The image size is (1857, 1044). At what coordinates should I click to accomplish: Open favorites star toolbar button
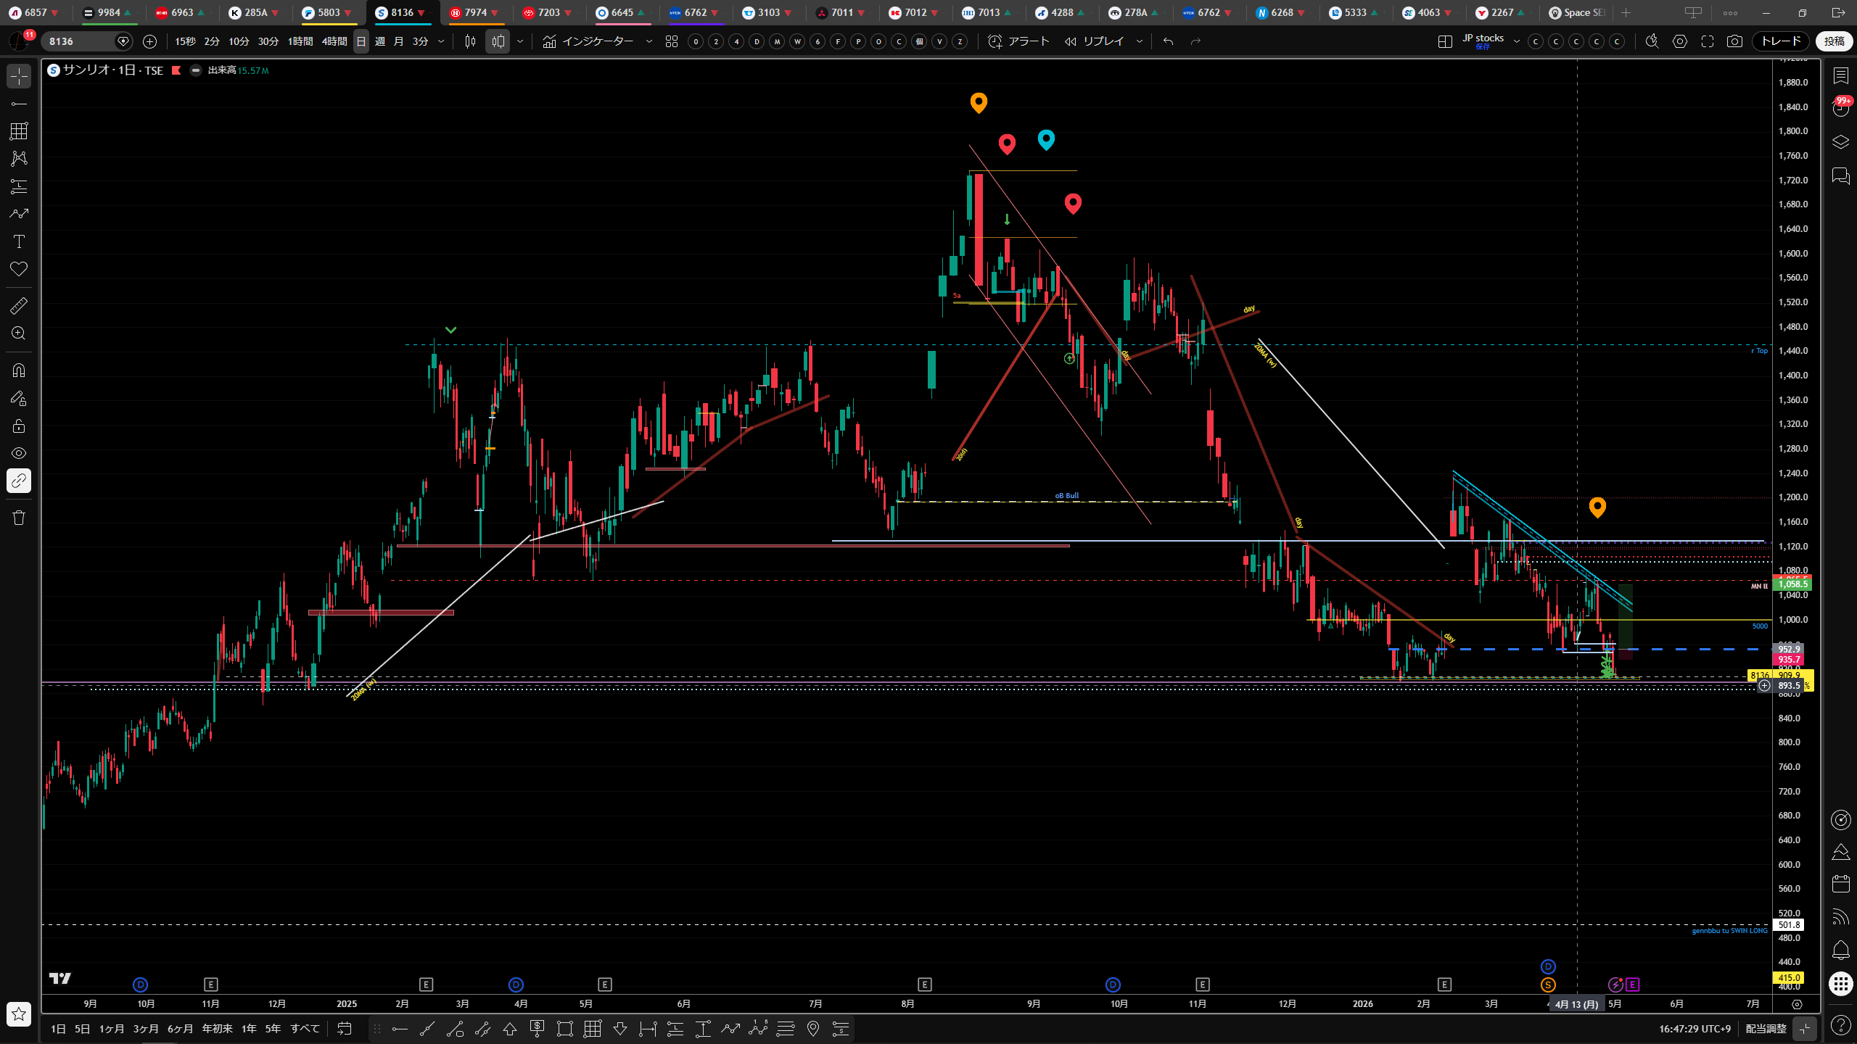point(19,1014)
